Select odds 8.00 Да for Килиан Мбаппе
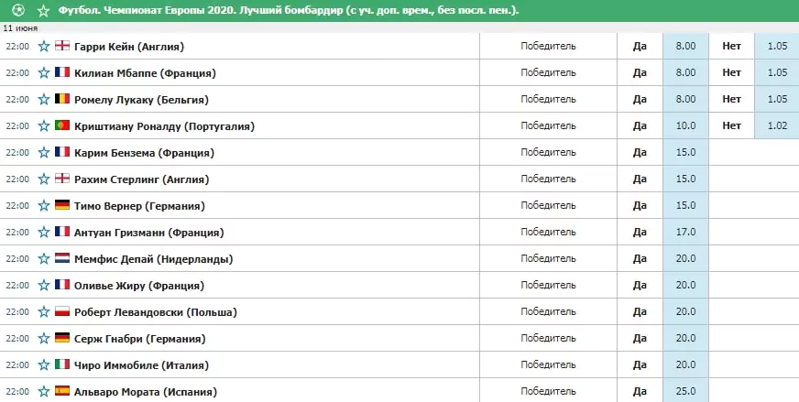Image resolution: width=799 pixels, height=402 pixels. pyautogui.click(x=685, y=72)
